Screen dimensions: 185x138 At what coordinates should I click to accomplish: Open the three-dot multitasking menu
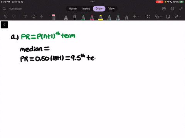[x=92, y=2]
